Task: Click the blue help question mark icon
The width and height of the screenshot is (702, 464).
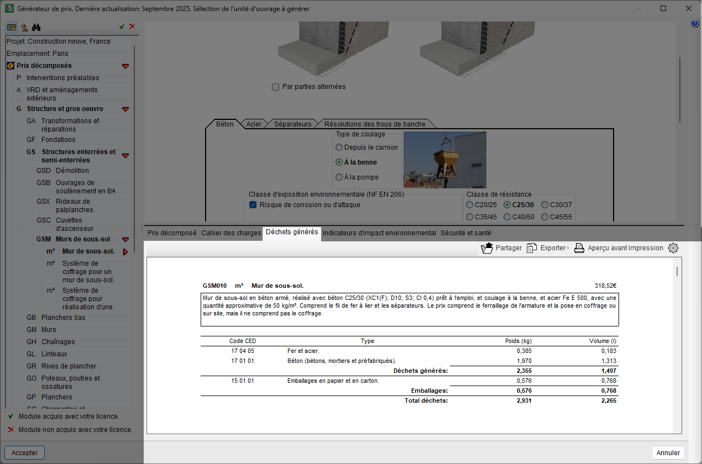Action: coord(695,24)
